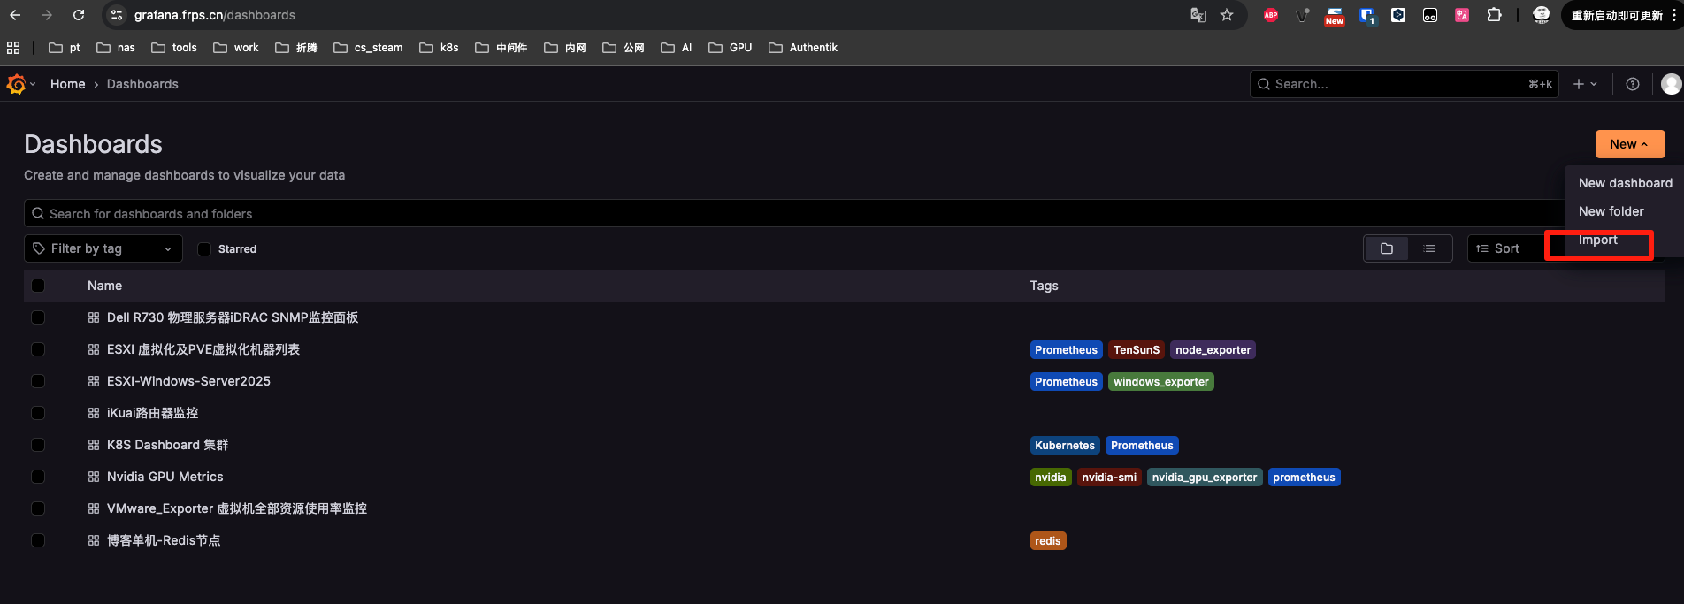Open the bookmarks apps grid icon
This screenshot has height=604, width=1684.
(13, 48)
